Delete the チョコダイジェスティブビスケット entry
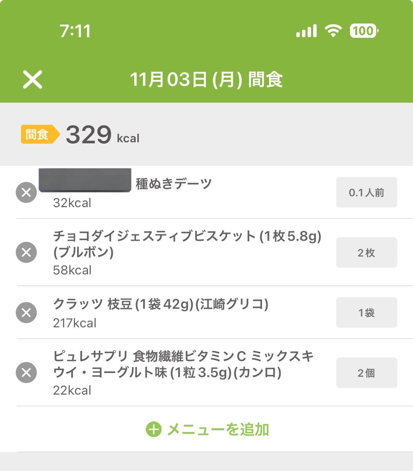 tap(26, 252)
